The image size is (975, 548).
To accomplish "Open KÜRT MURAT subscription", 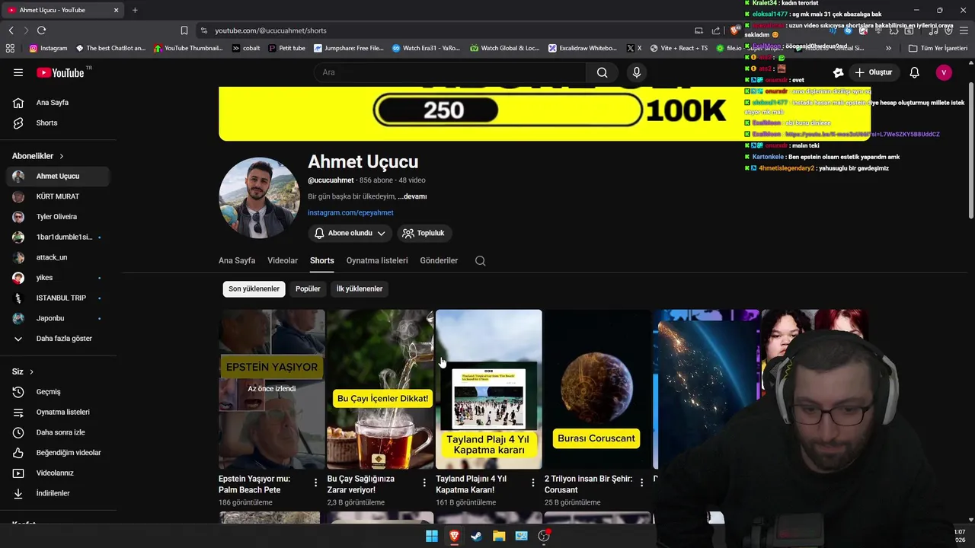I will [58, 196].
